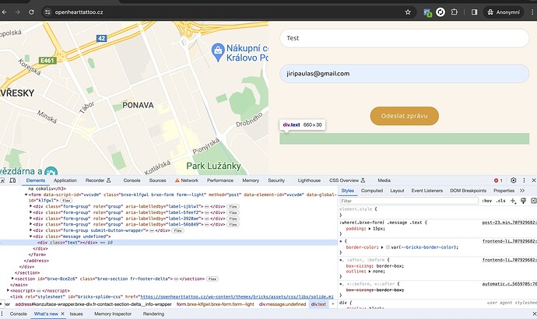Toggle computed styles sidebar pane icon
Image resolution: width=537 pixels, height=319 pixels.
tap(534, 201)
